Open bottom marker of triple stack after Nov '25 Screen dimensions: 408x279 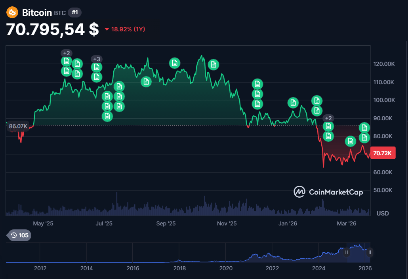[x=257, y=104]
